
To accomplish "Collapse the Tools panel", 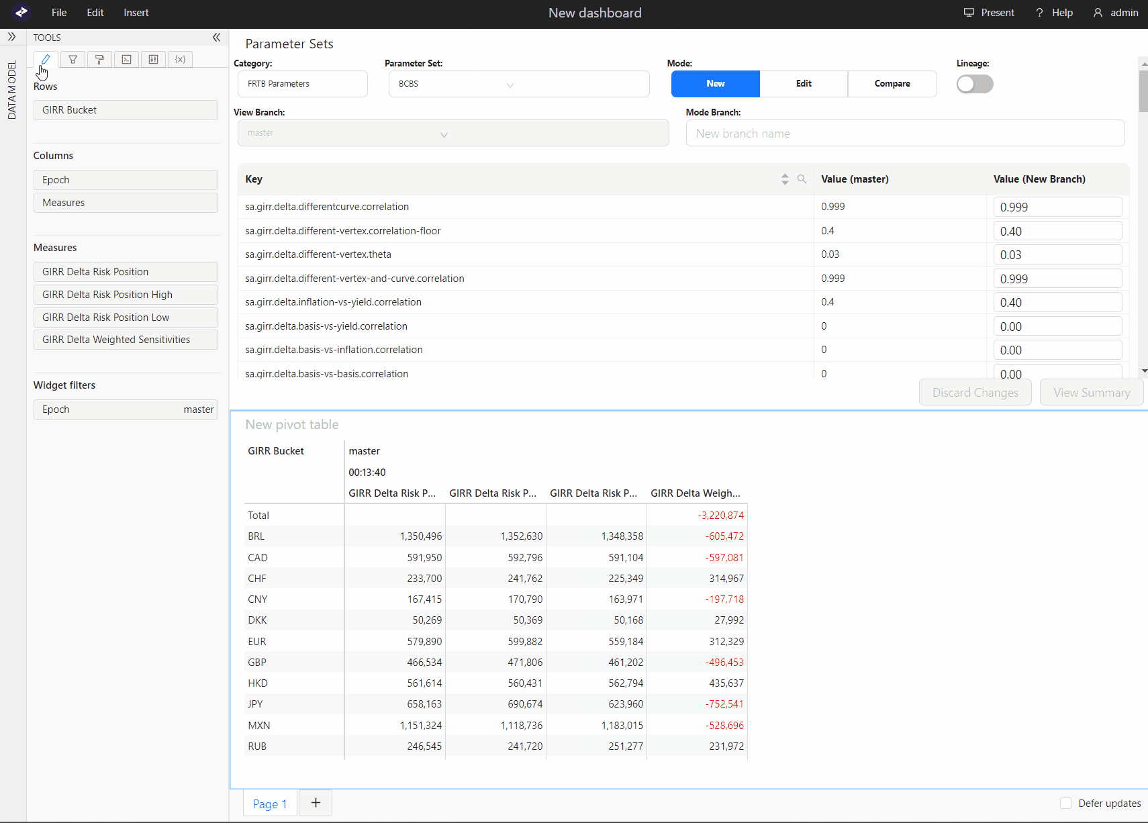I will 216,38.
